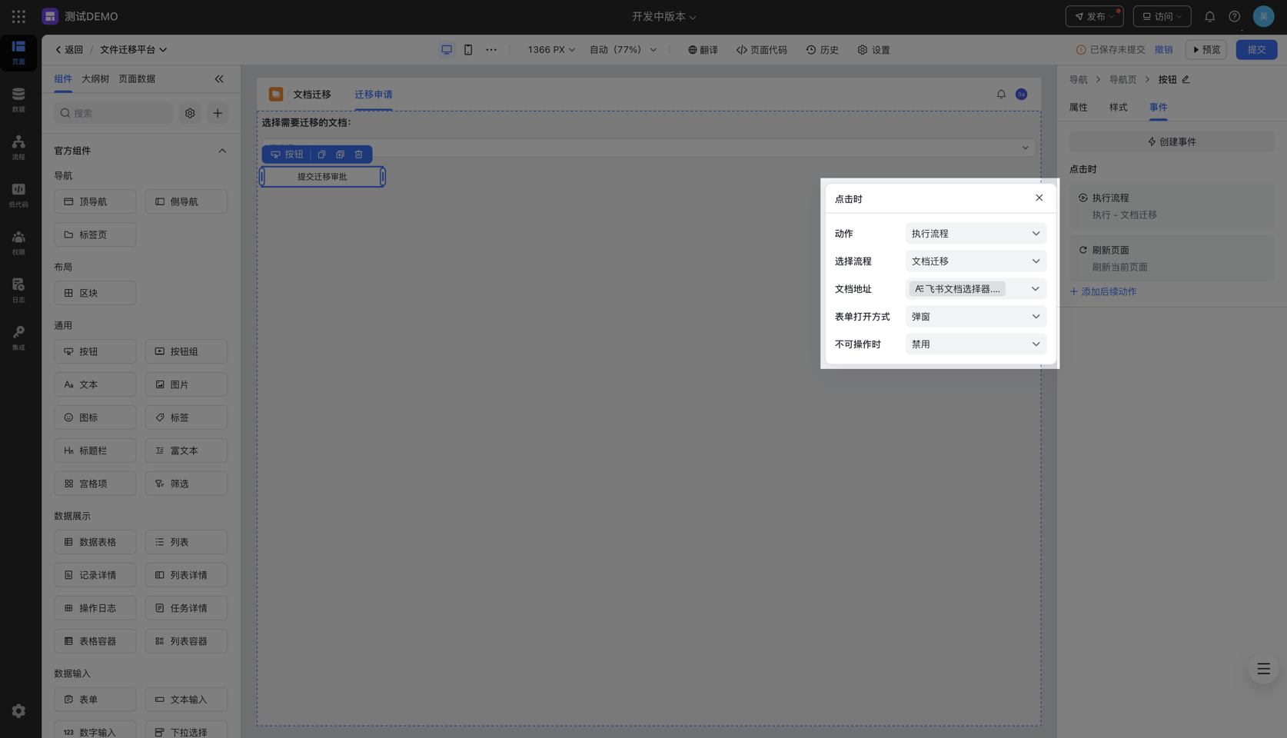Switch to the 样式 tab
This screenshot has width=1287, height=738.
pyautogui.click(x=1118, y=107)
